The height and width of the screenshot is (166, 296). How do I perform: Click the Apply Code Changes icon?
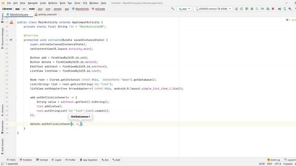[241, 9]
